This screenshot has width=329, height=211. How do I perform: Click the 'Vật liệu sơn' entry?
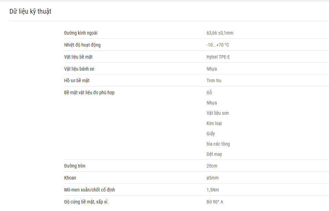pyautogui.click(x=218, y=113)
